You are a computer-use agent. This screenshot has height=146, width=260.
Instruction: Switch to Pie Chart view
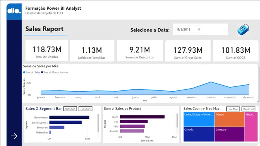click(x=85, y=109)
